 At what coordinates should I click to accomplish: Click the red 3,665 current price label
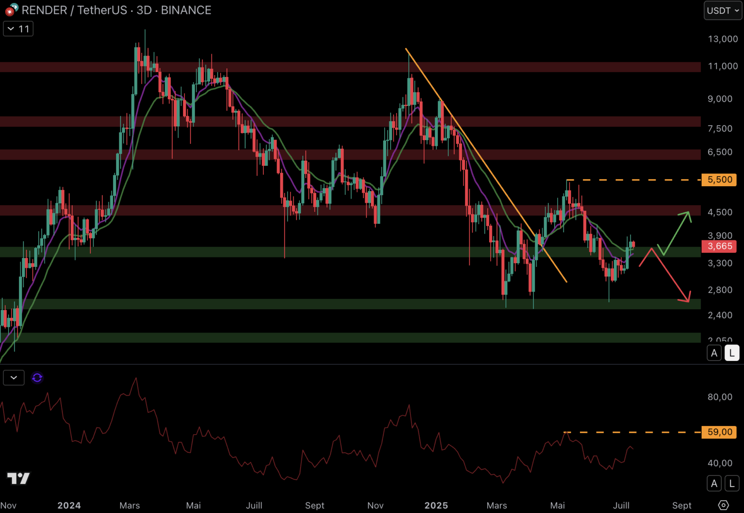[719, 246]
